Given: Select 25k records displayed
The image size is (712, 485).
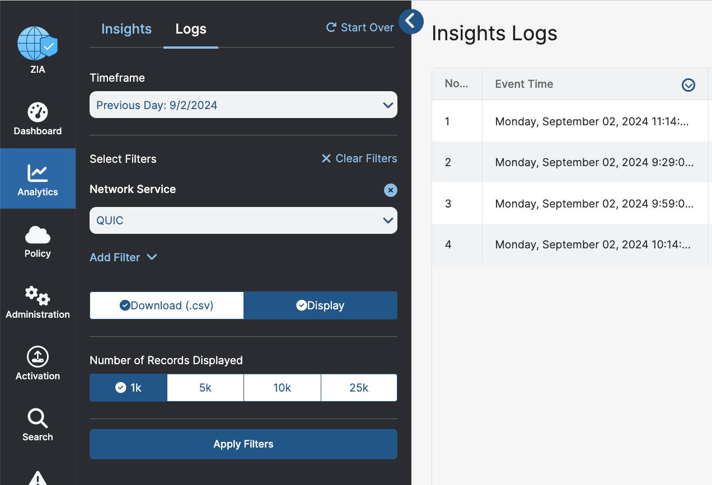Looking at the screenshot, I should click(x=359, y=388).
